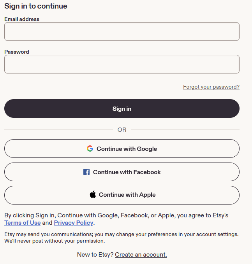This screenshot has width=252, height=264.
Task: Click the Facebook logo icon
Action: pos(86,172)
